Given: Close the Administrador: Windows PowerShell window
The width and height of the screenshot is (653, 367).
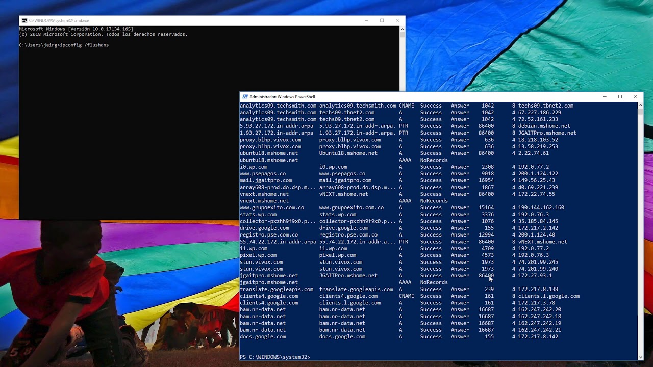Looking at the screenshot, I should coord(635,96).
